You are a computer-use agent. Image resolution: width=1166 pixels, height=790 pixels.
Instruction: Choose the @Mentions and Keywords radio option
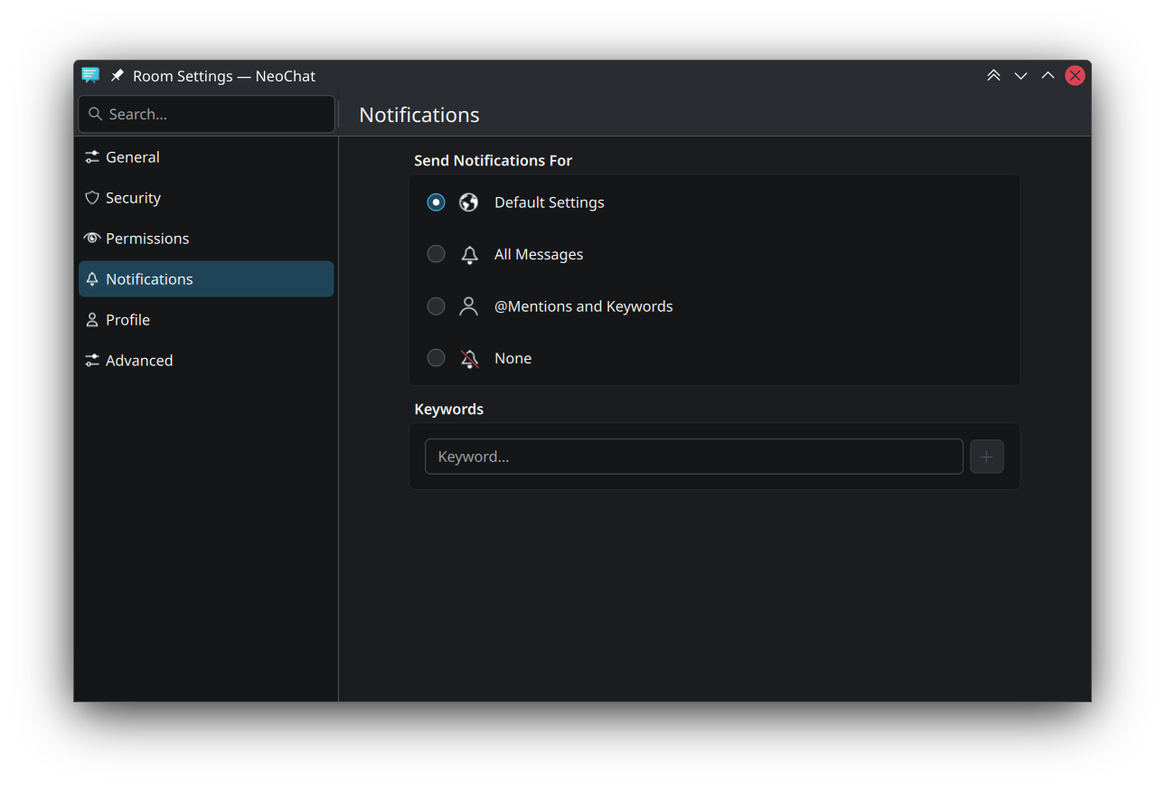(x=436, y=306)
